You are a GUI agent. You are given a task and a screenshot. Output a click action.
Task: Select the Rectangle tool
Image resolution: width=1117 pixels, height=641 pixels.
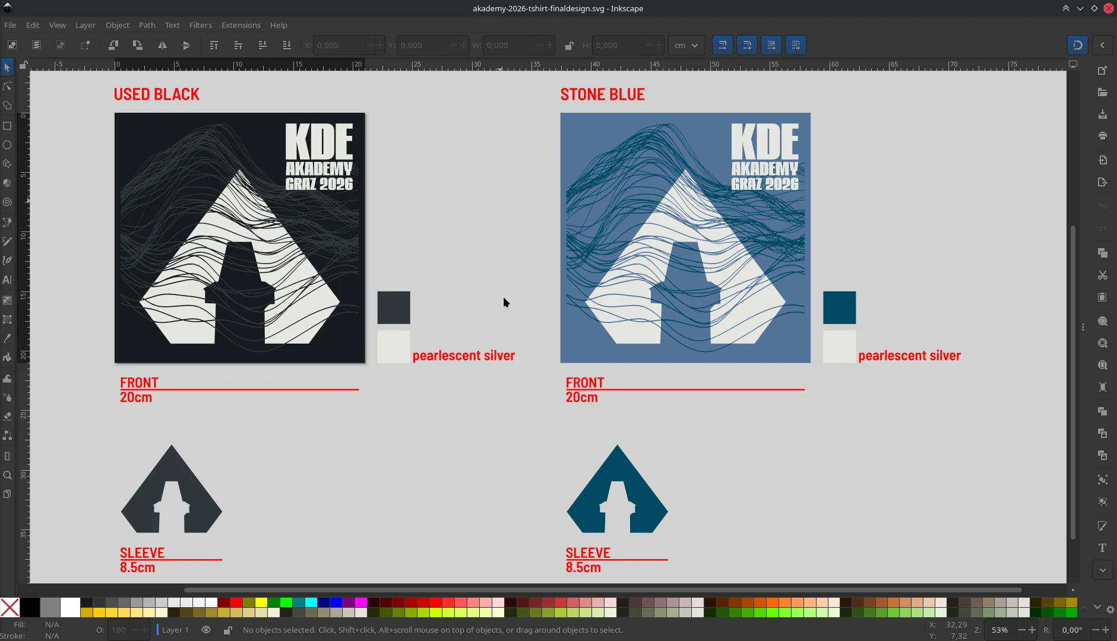(x=7, y=126)
